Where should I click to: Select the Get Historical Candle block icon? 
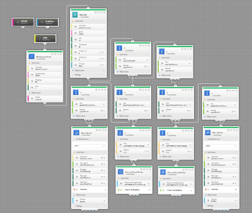31,56
